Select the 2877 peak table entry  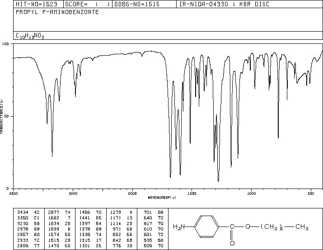(x=59, y=212)
